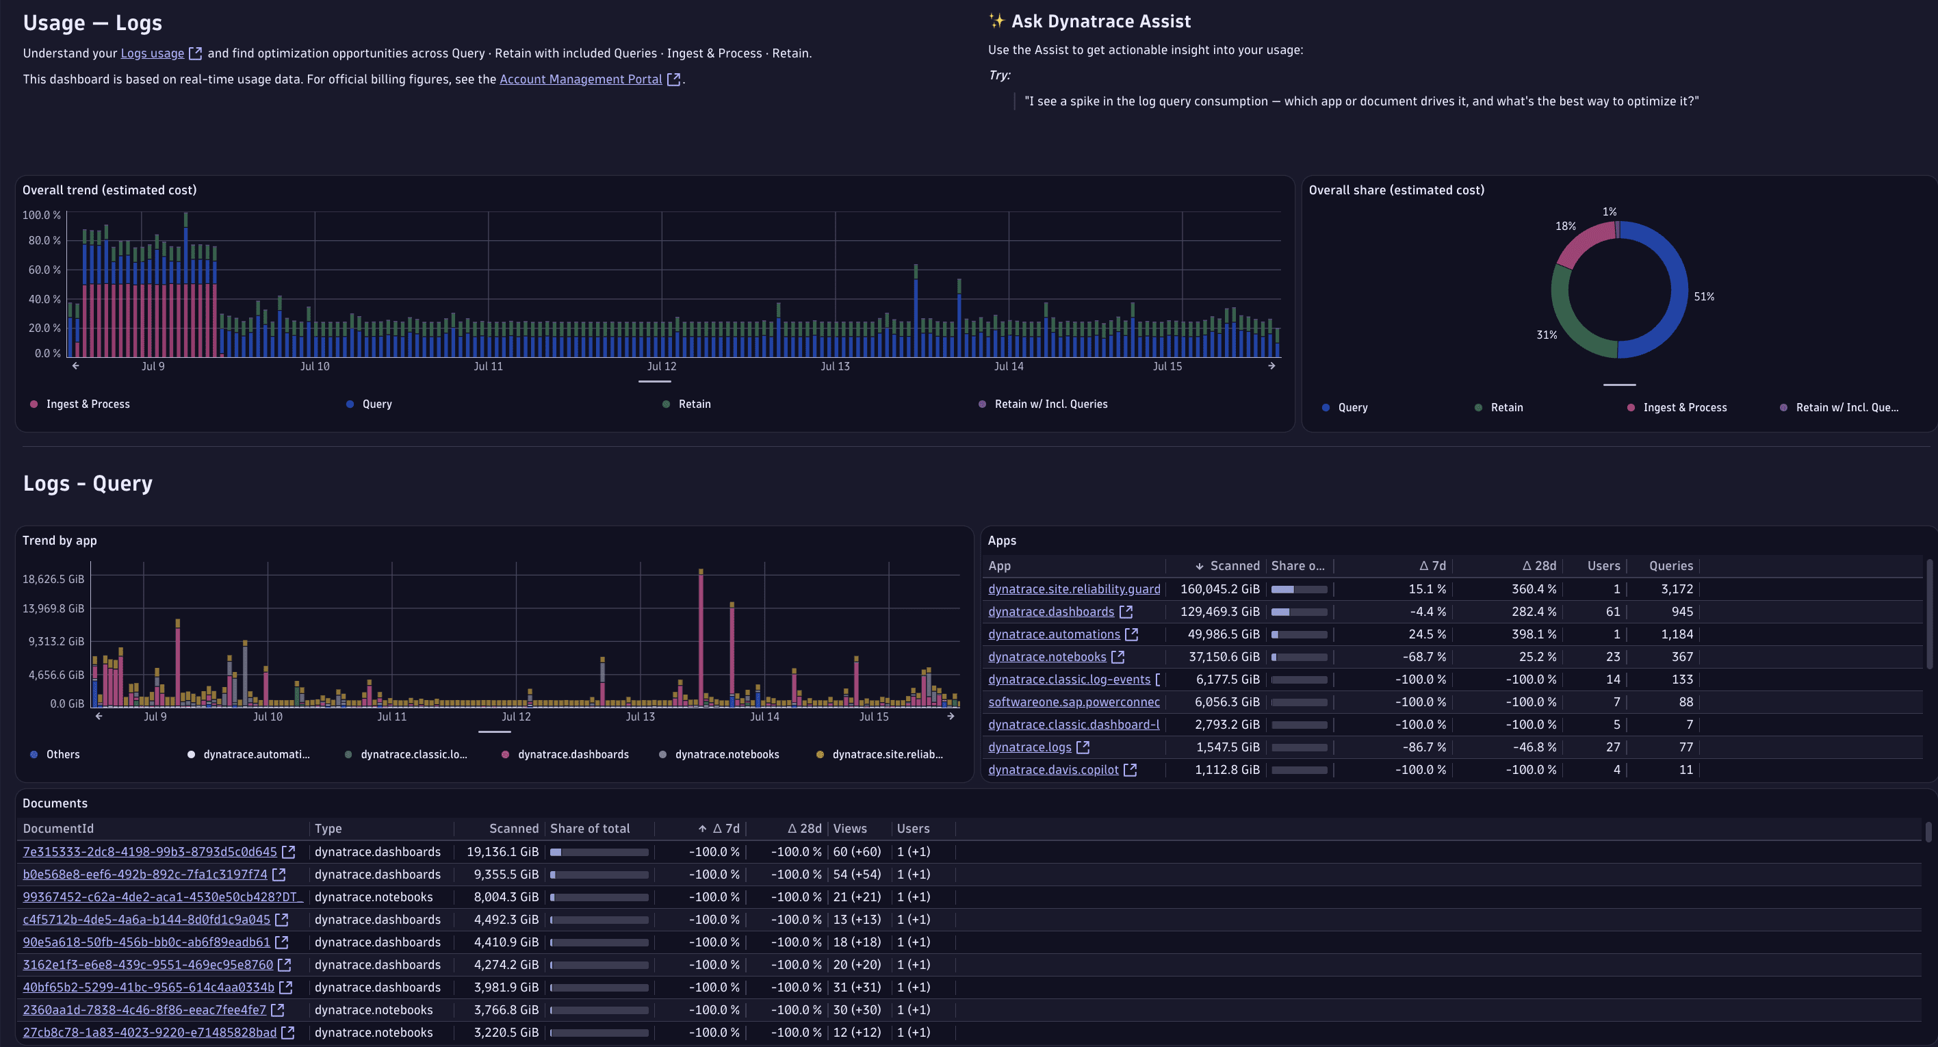Click the Documents table vertical scrollbar
Image resolution: width=1938 pixels, height=1047 pixels.
coord(1928,831)
